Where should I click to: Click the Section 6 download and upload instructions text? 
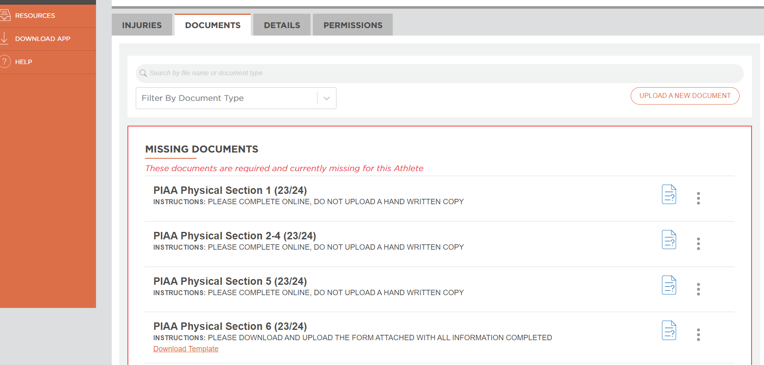[353, 338]
